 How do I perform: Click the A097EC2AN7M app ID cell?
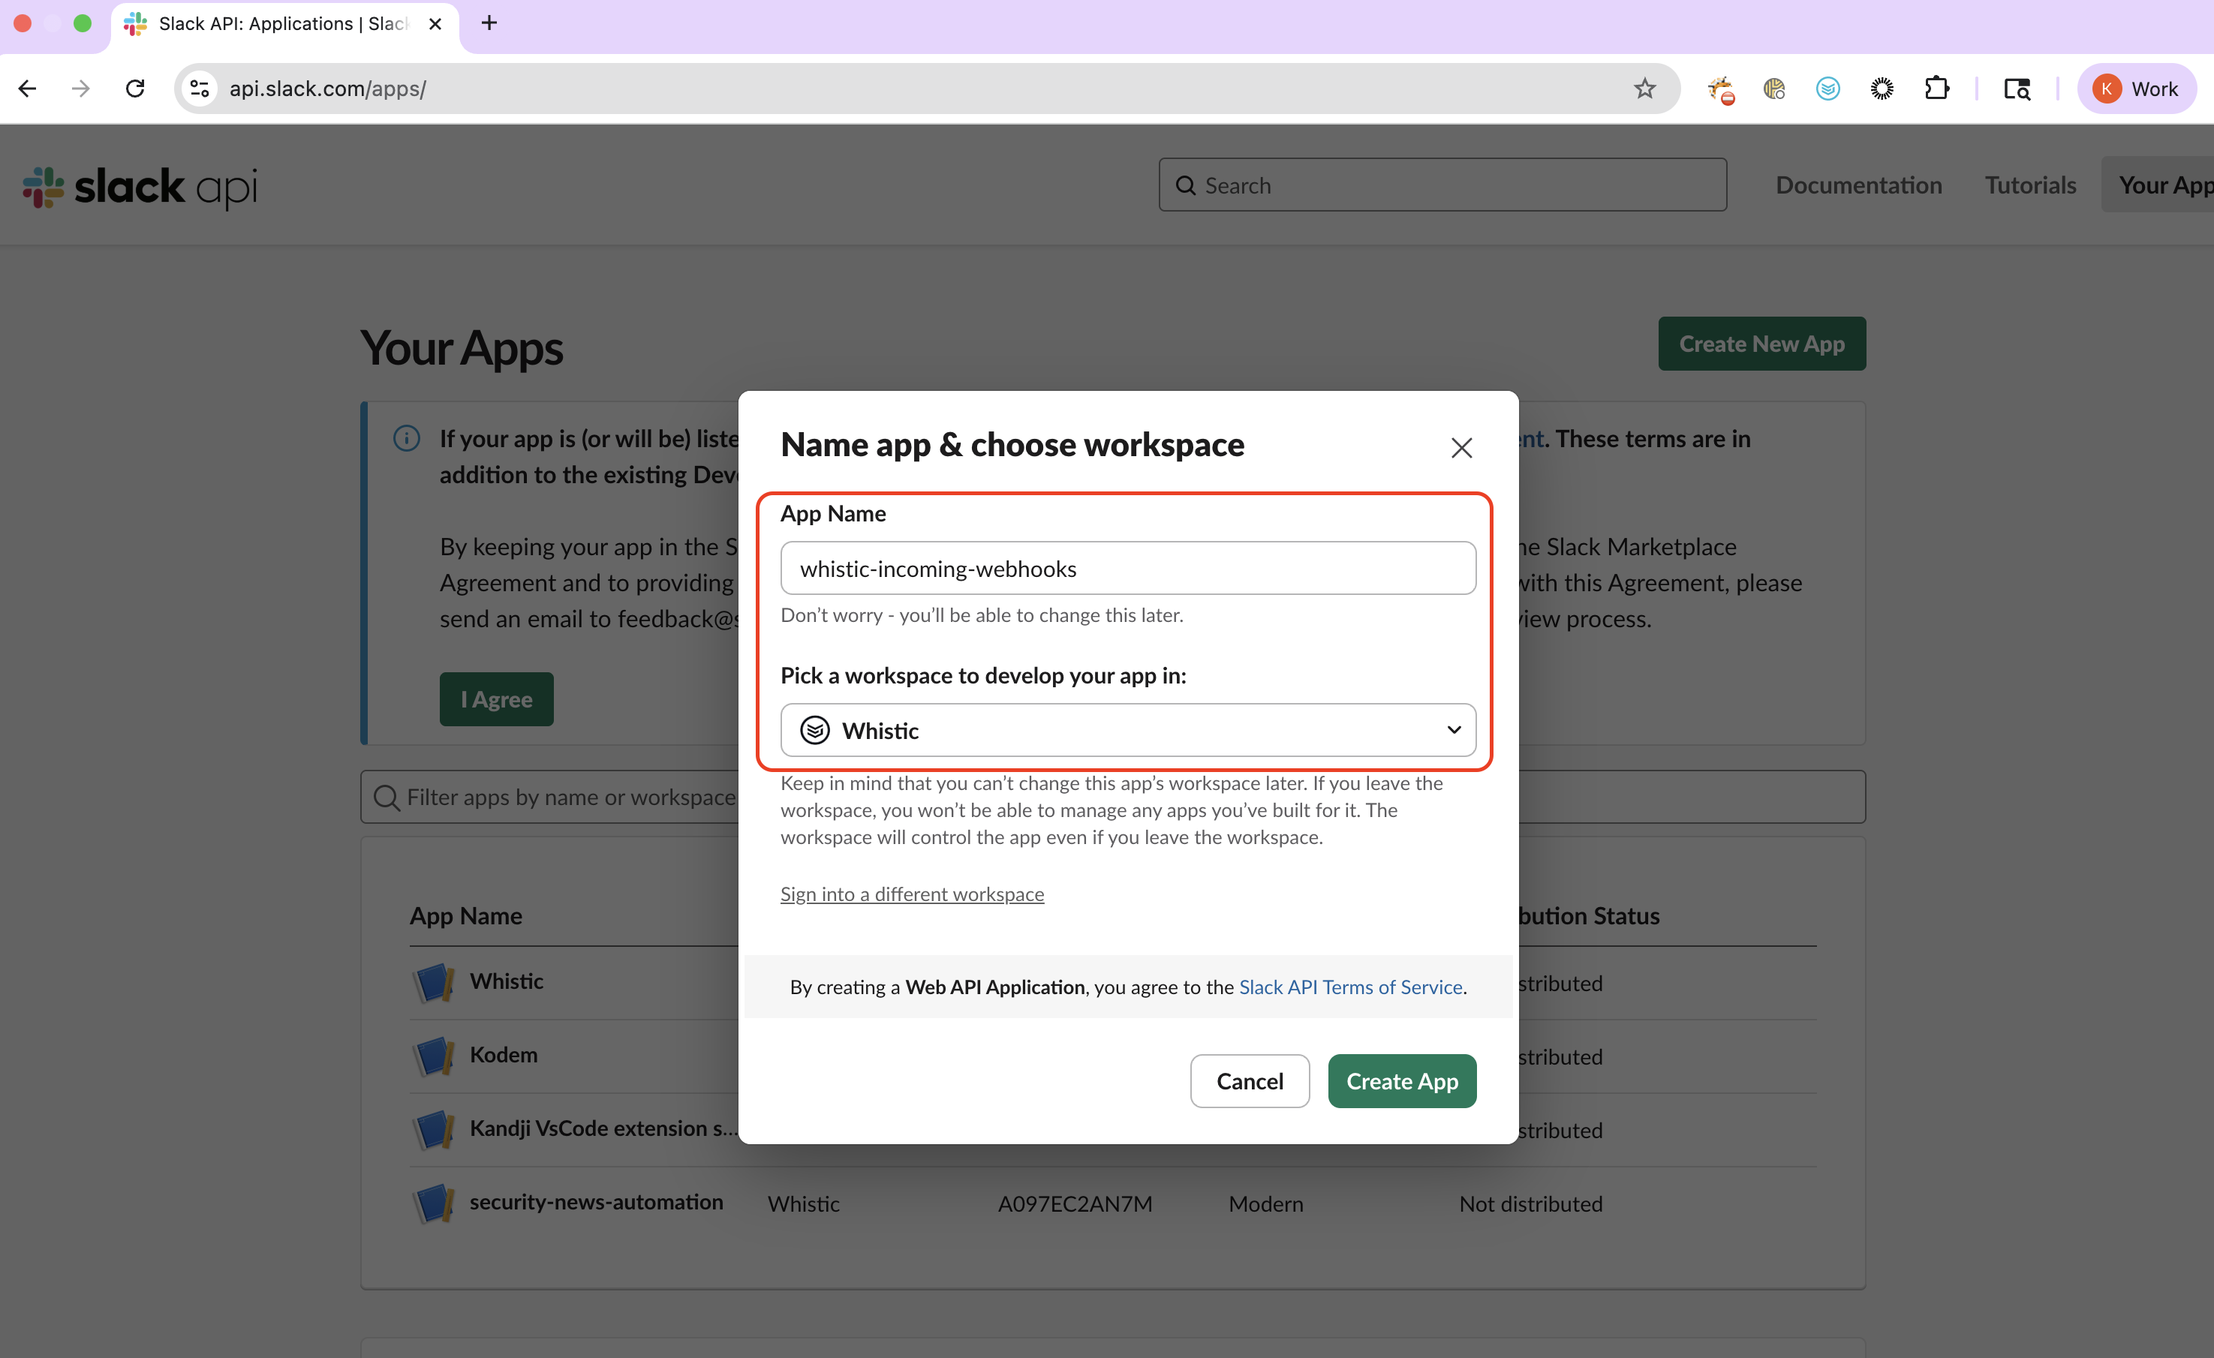point(1075,1203)
